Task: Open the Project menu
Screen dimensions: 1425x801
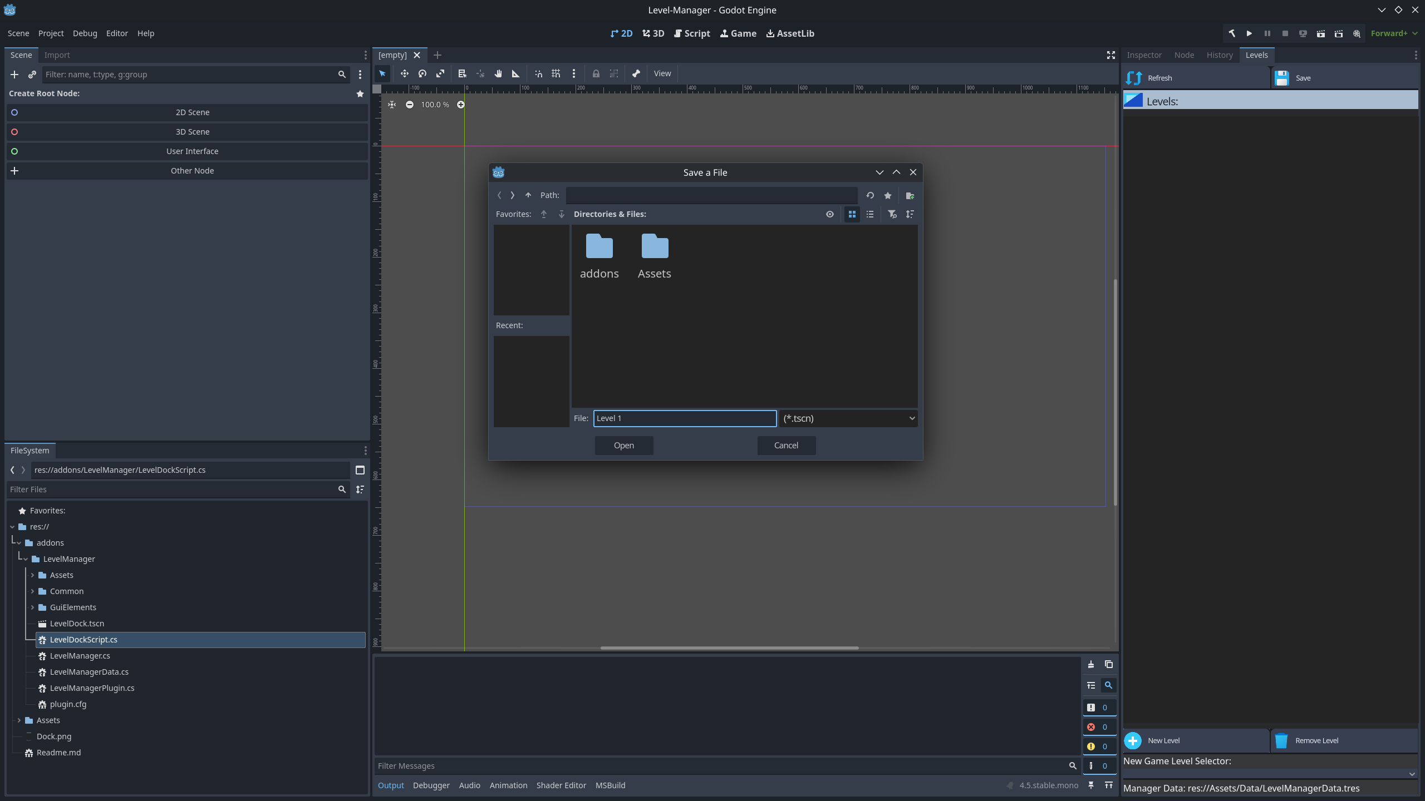Action: [x=51, y=33]
